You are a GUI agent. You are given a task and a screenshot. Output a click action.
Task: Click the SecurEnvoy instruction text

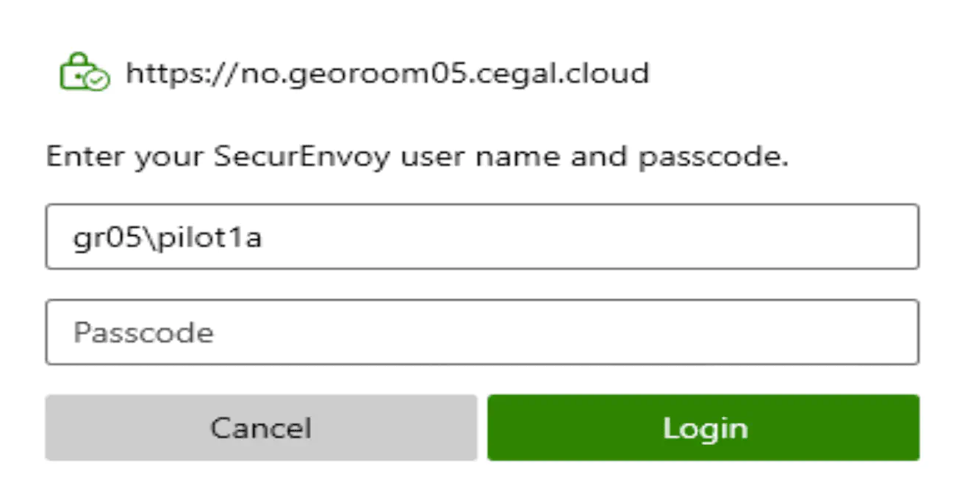(x=417, y=157)
